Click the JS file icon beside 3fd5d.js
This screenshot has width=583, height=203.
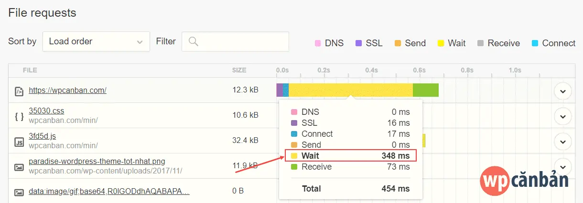pyautogui.click(x=19, y=141)
